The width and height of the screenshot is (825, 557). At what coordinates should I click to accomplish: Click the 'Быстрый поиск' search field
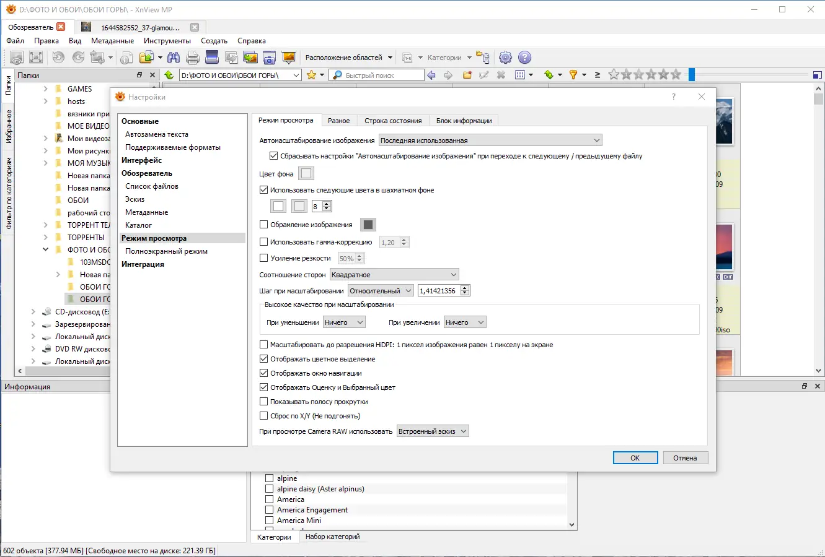(x=376, y=75)
